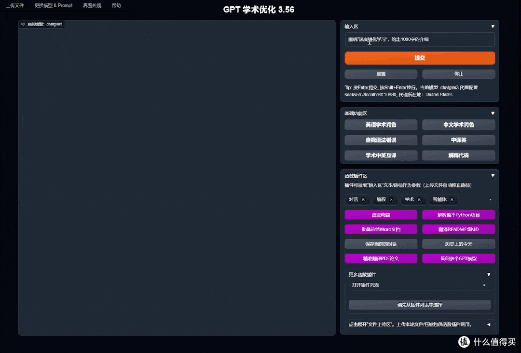Click the 保存当前的对话 button
The image size is (521, 353).
(x=381, y=244)
